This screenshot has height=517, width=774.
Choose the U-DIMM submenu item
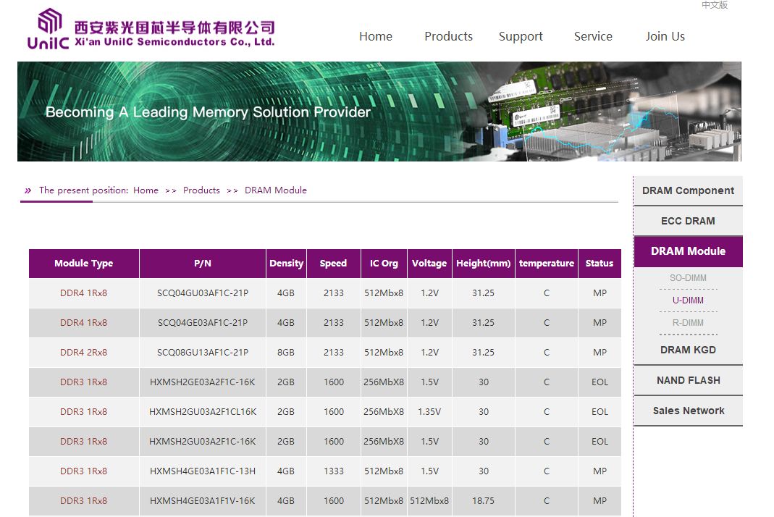(688, 300)
